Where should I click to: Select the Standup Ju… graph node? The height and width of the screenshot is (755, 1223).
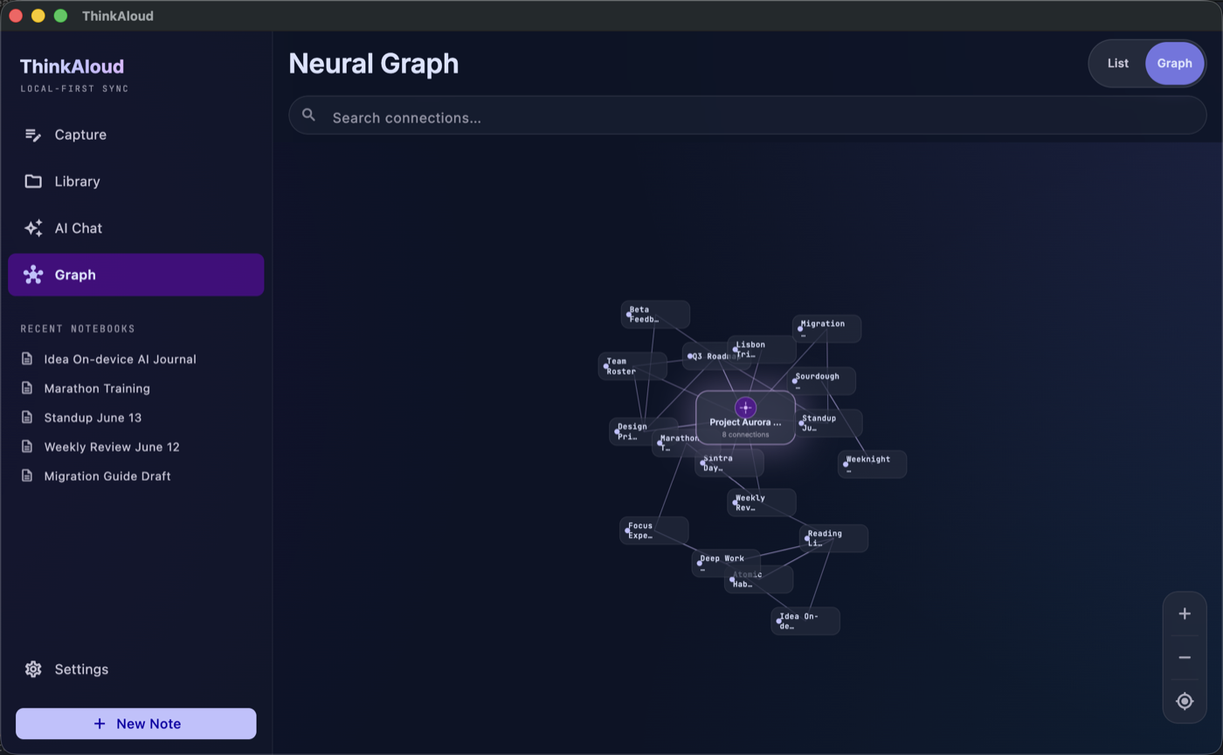828,423
